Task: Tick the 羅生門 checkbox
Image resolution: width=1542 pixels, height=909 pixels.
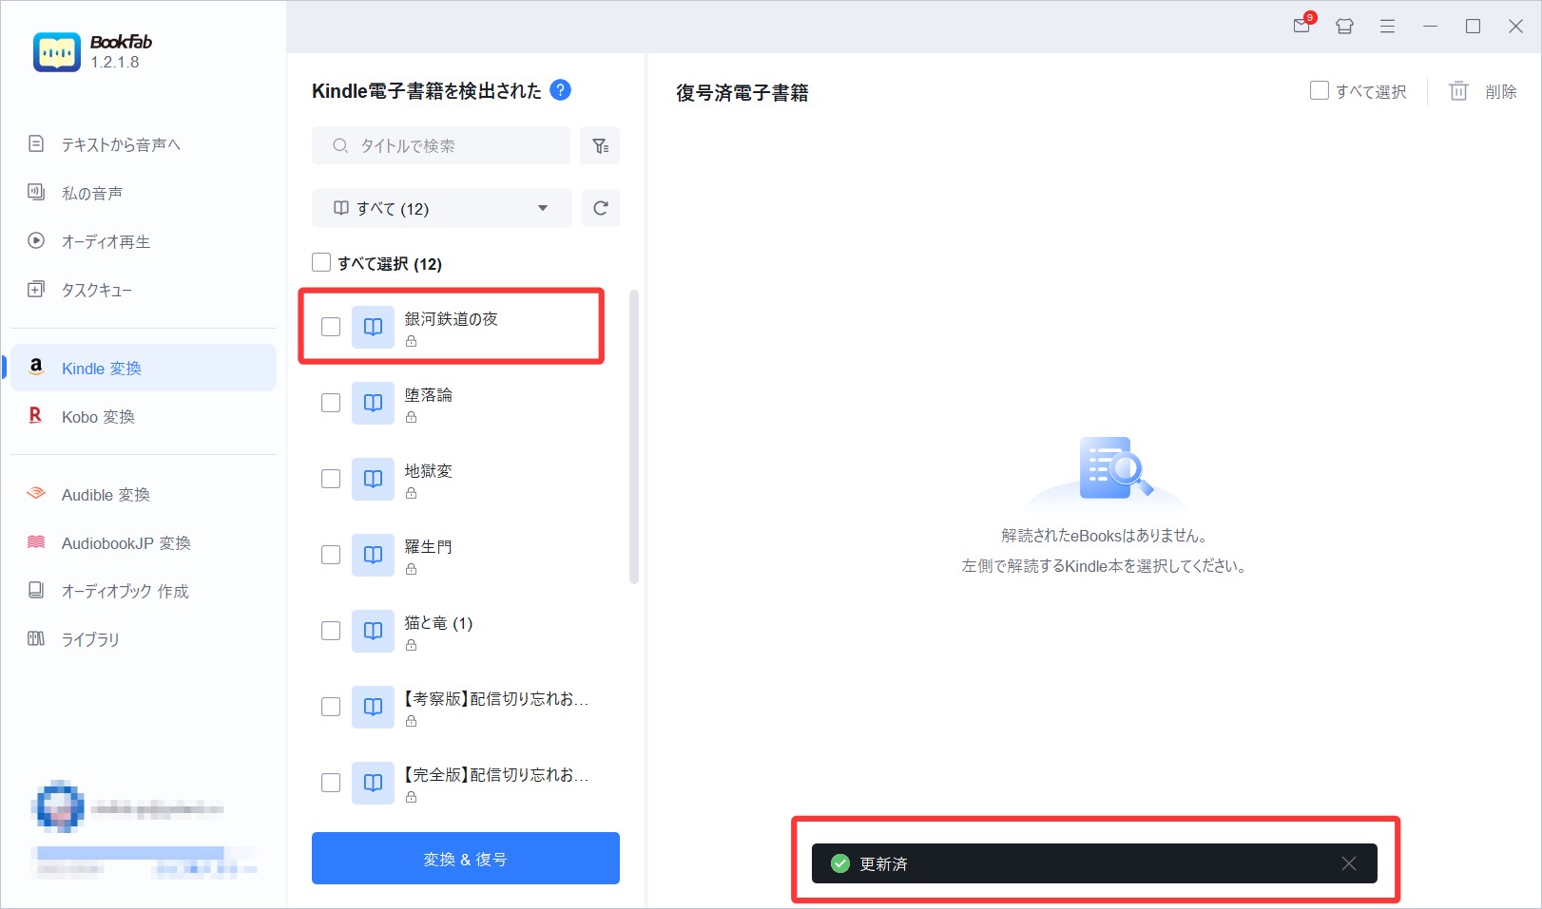Action: coord(331,555)
